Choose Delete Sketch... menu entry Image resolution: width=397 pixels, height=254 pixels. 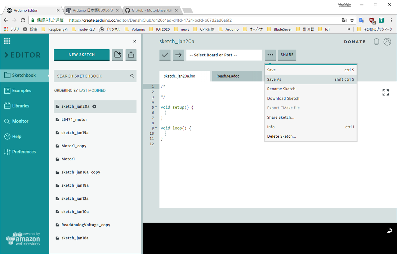coord(310,136)
